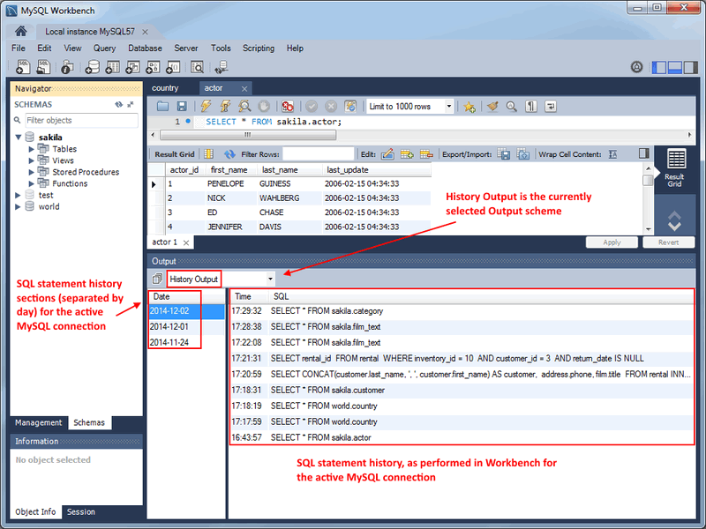Create a new schema in the connected server
This screenshot has height=529, width=706.
click(x=93, y=67)
